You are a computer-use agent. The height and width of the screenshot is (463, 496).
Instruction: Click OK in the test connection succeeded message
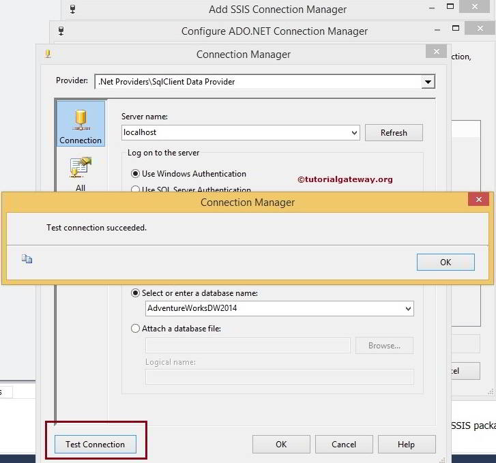pos(446,262)
